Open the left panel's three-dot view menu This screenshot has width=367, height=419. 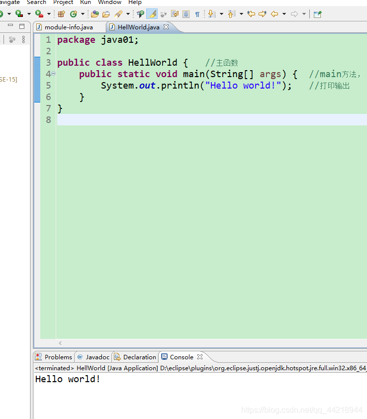click(x=23, y=39)
